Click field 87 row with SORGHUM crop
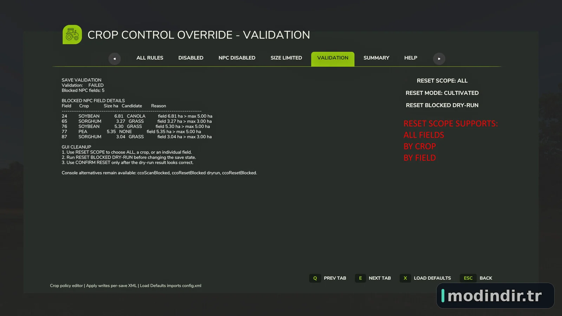562x316 pixels. (137, 137)
